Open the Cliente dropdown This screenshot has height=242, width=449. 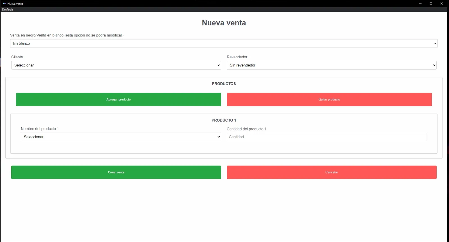[x=116, y=65]
